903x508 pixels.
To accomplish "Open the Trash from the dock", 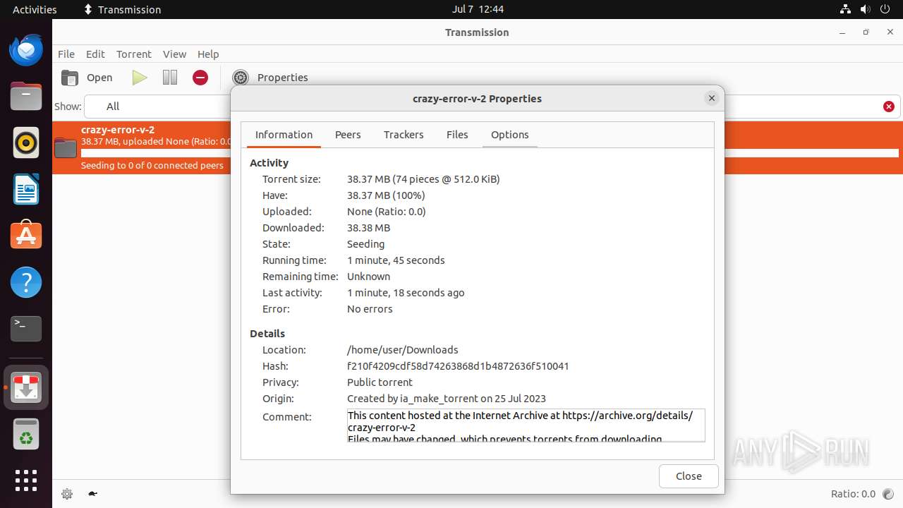I will click(26, 435).
